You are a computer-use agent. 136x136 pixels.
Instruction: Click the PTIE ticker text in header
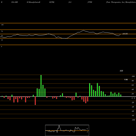click(90, 2)
